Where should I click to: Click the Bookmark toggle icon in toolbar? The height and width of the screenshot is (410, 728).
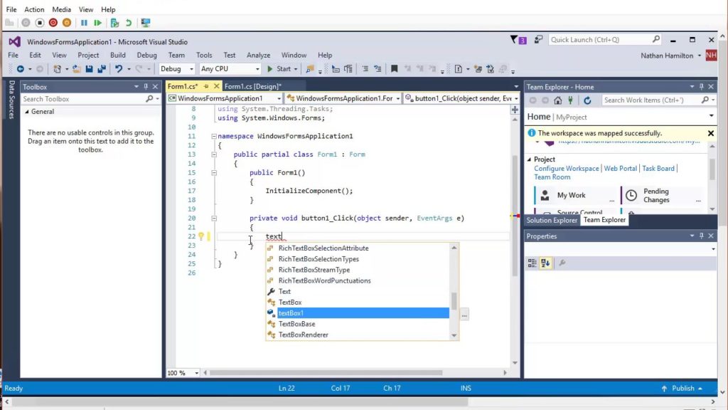(x=394, y=69)
